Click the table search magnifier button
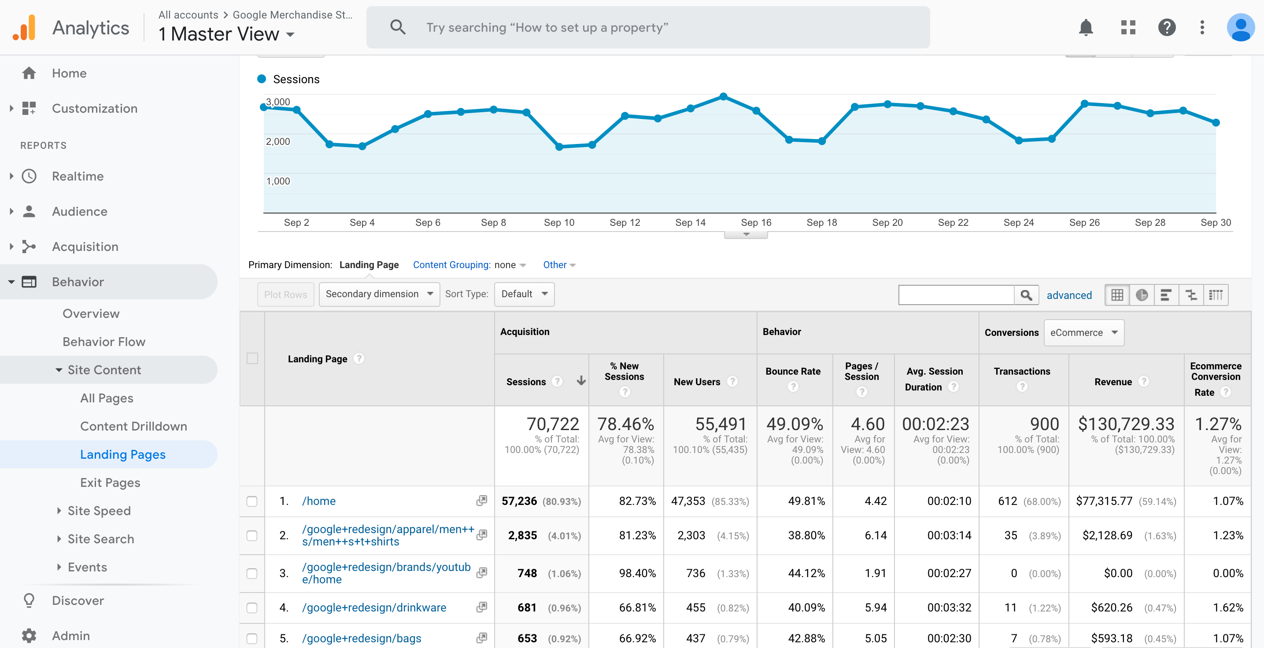Image resolution: width=1264 pixels, height=648 pixels. [x=1026, y=295]
